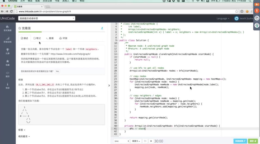
Task: Click the orange microphone icon in side panel
Action: 256,11
